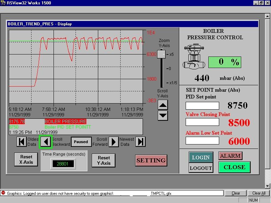Click the 1E4 Y-axis scale label

coord(151,32)
